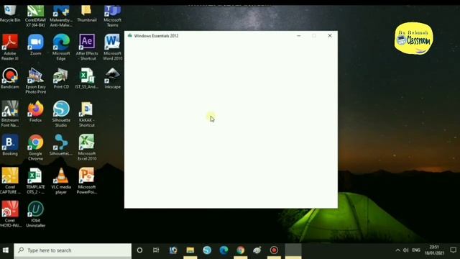The height and width of the screenshot is (259, 460).
Task: Open Epson Easy Photo Print icon
Action: click(35, 81)
